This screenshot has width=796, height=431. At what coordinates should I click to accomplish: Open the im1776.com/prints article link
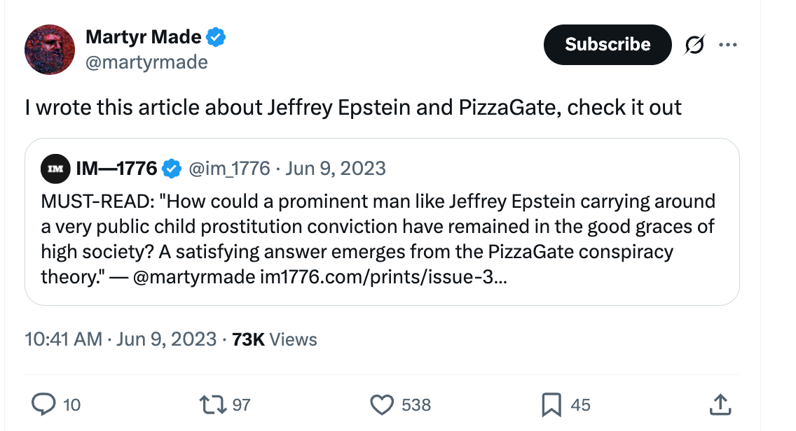[383, 276]
